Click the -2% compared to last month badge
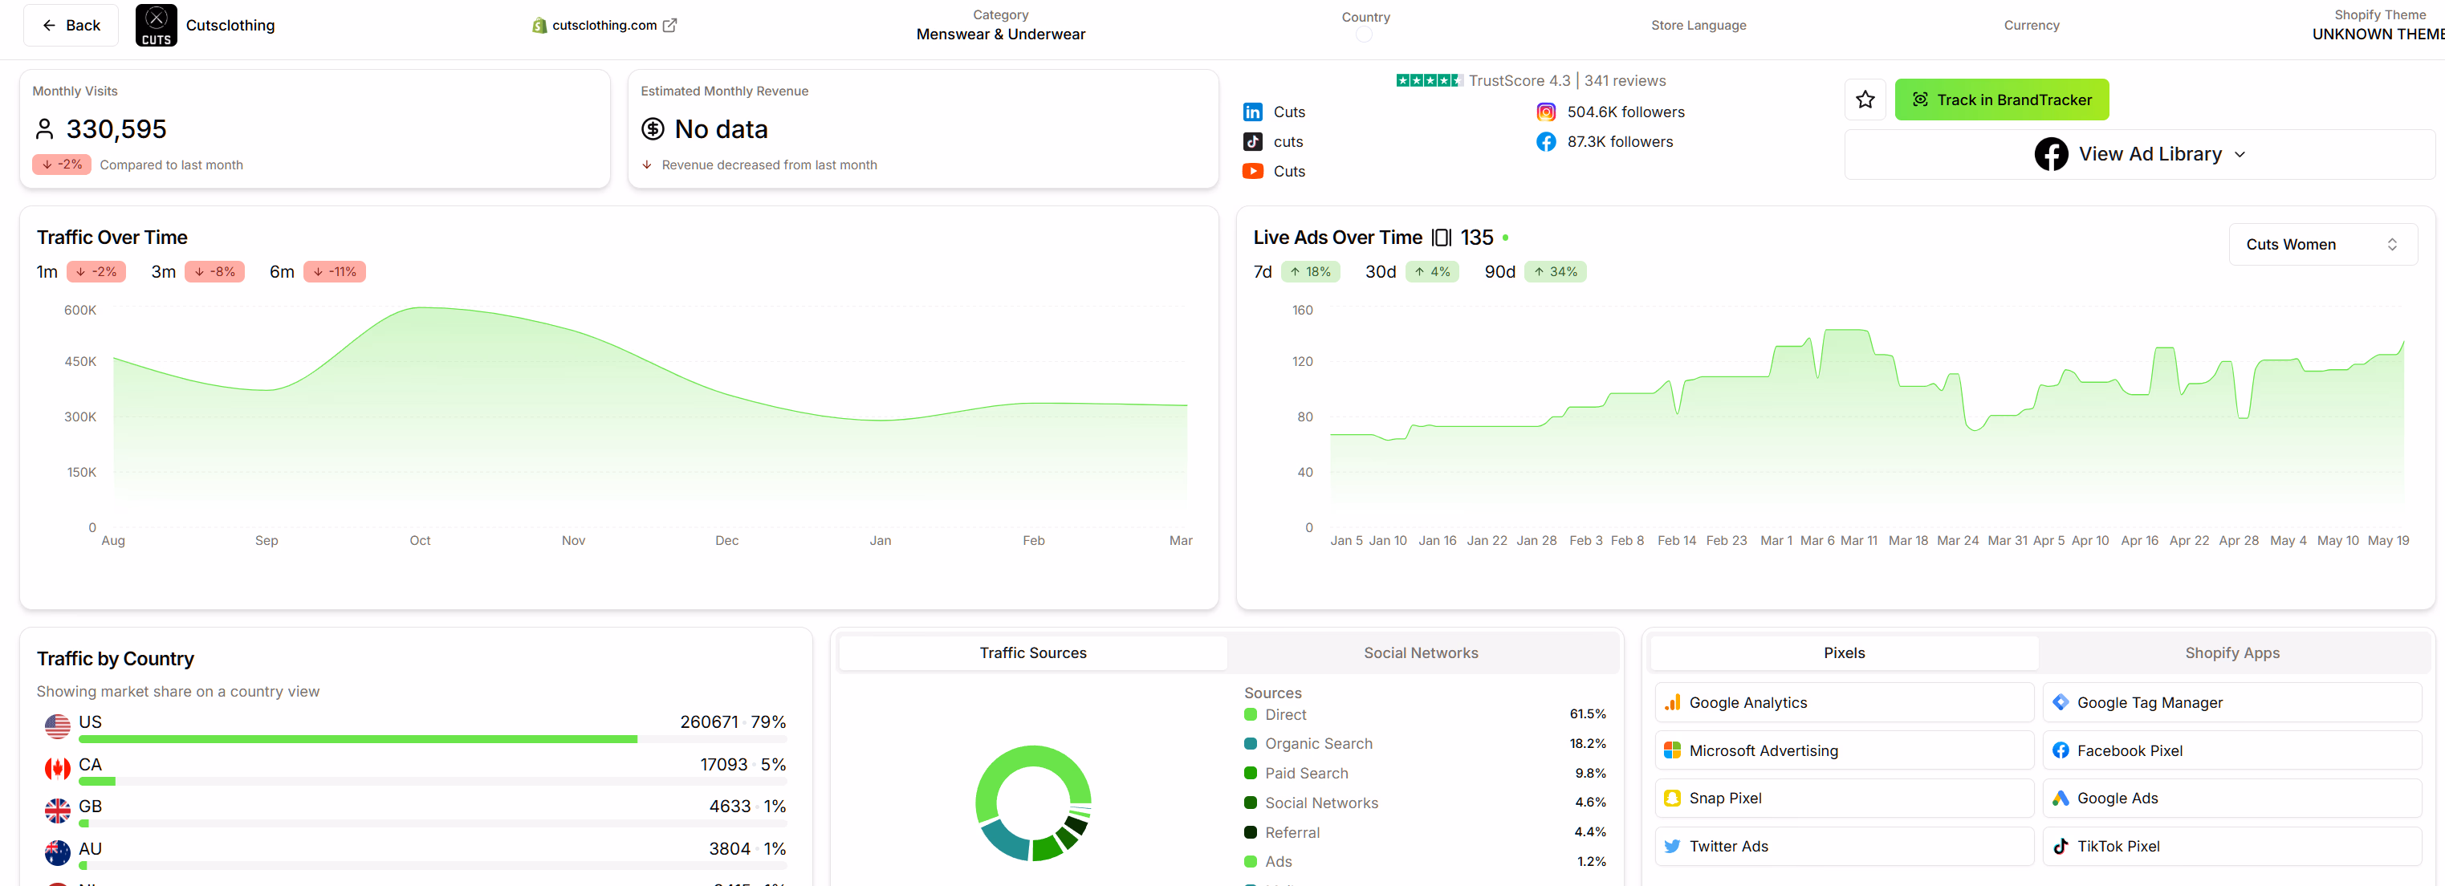 coord(62,165)
